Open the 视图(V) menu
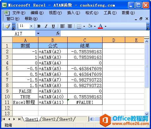Image resolution: width=151 pixels, height=129 pixels. point(55,13)
